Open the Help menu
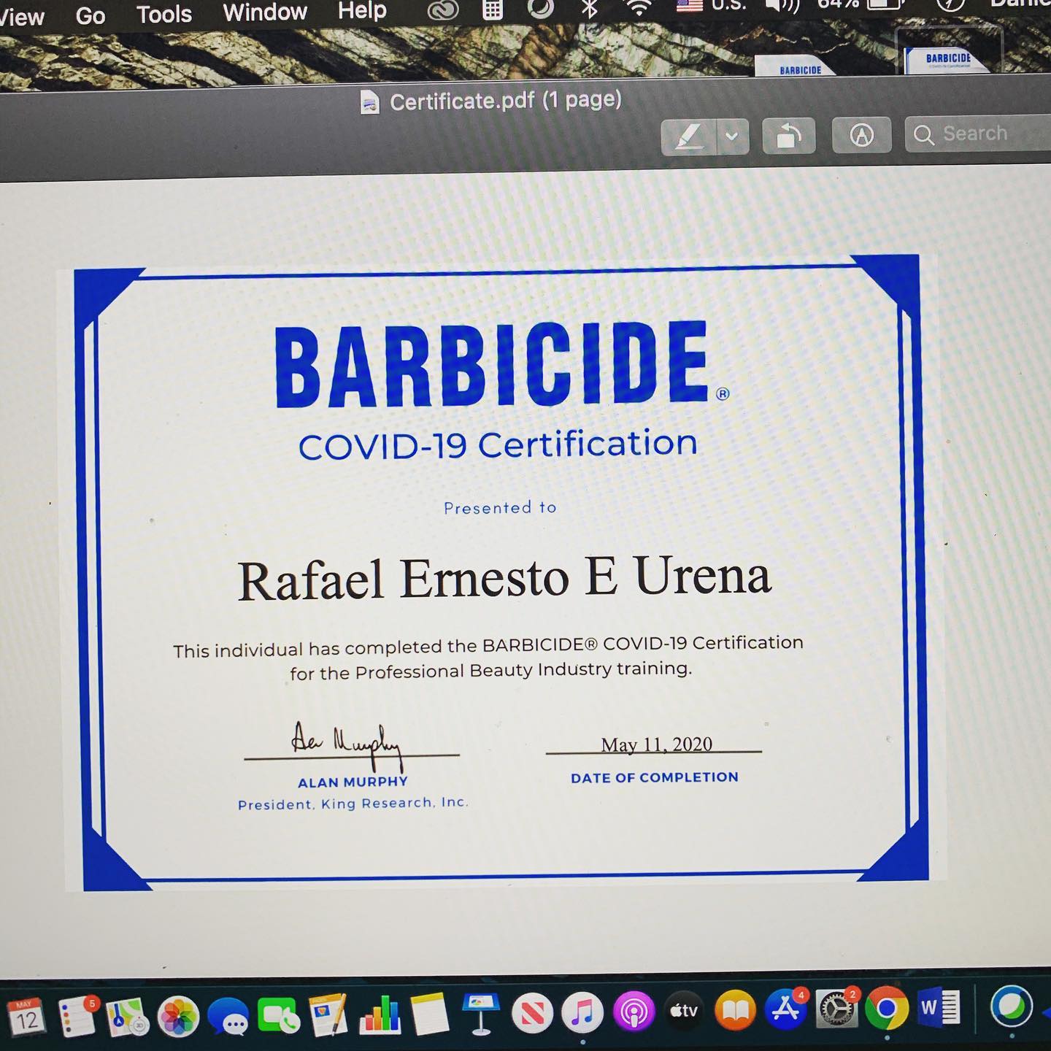Screen dimensions: 1051x1051 362,11
